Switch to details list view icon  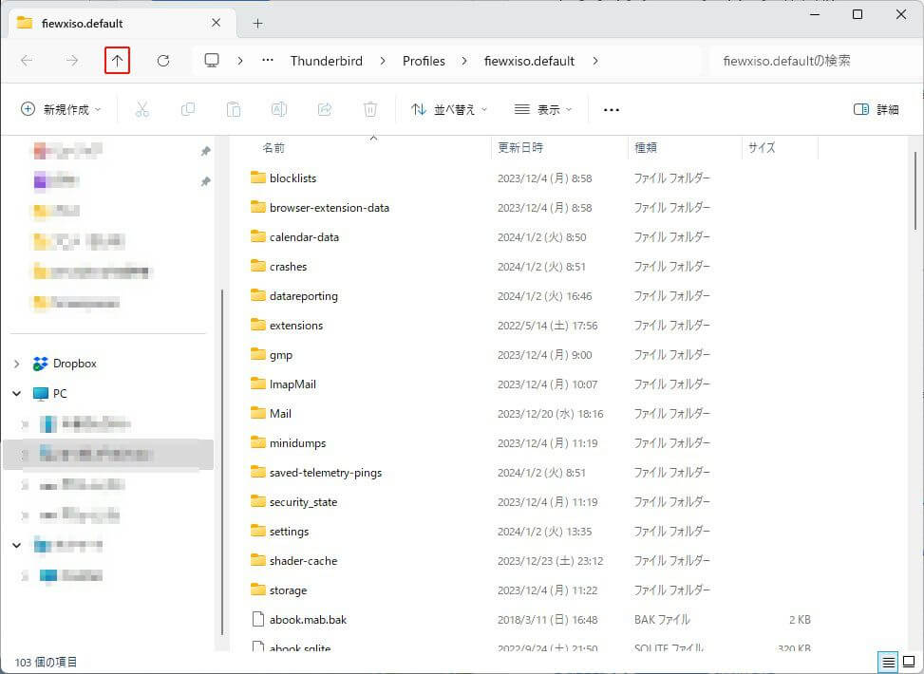(888, 662)
